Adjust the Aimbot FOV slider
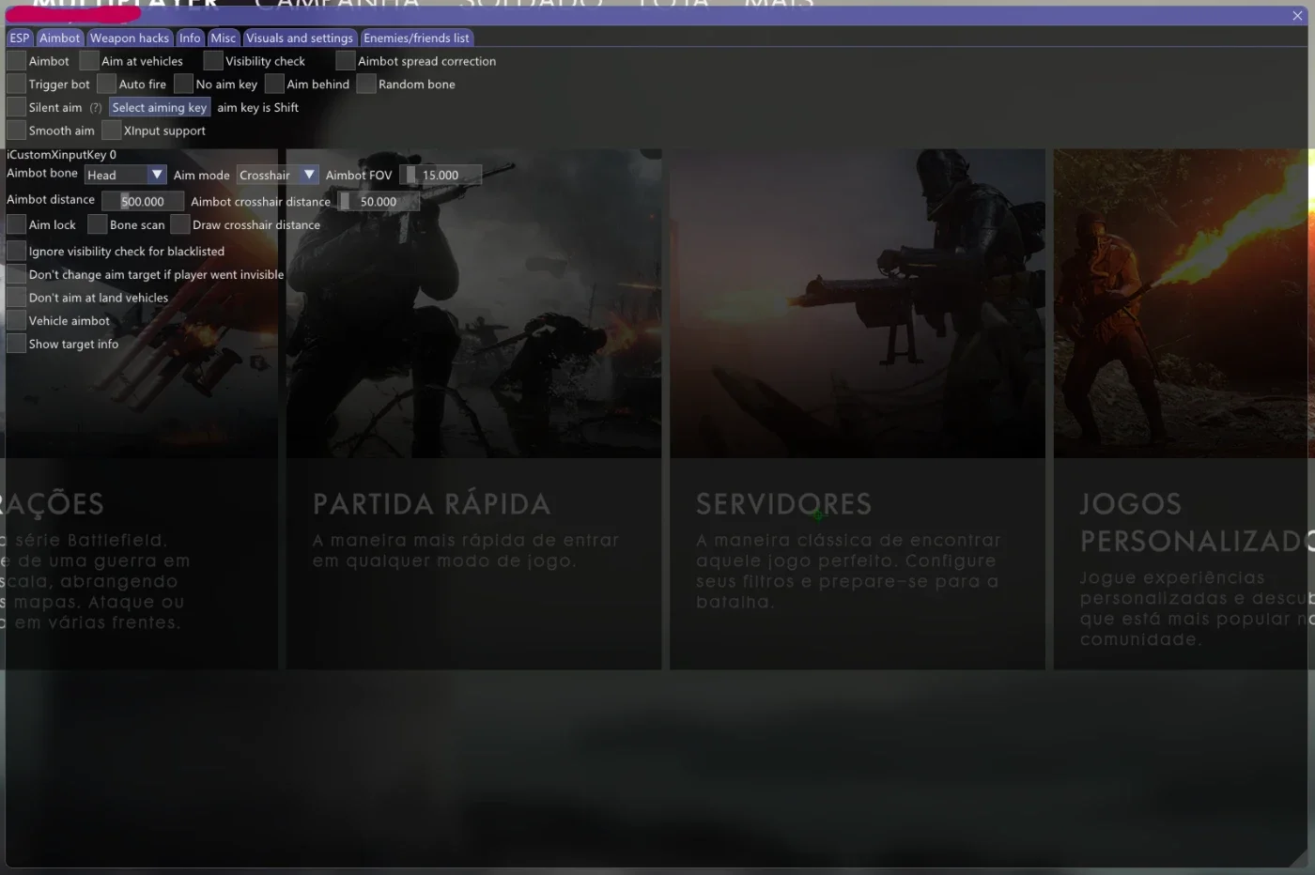The height and width of the screenshot is (875, 1315). coord(441,175)
